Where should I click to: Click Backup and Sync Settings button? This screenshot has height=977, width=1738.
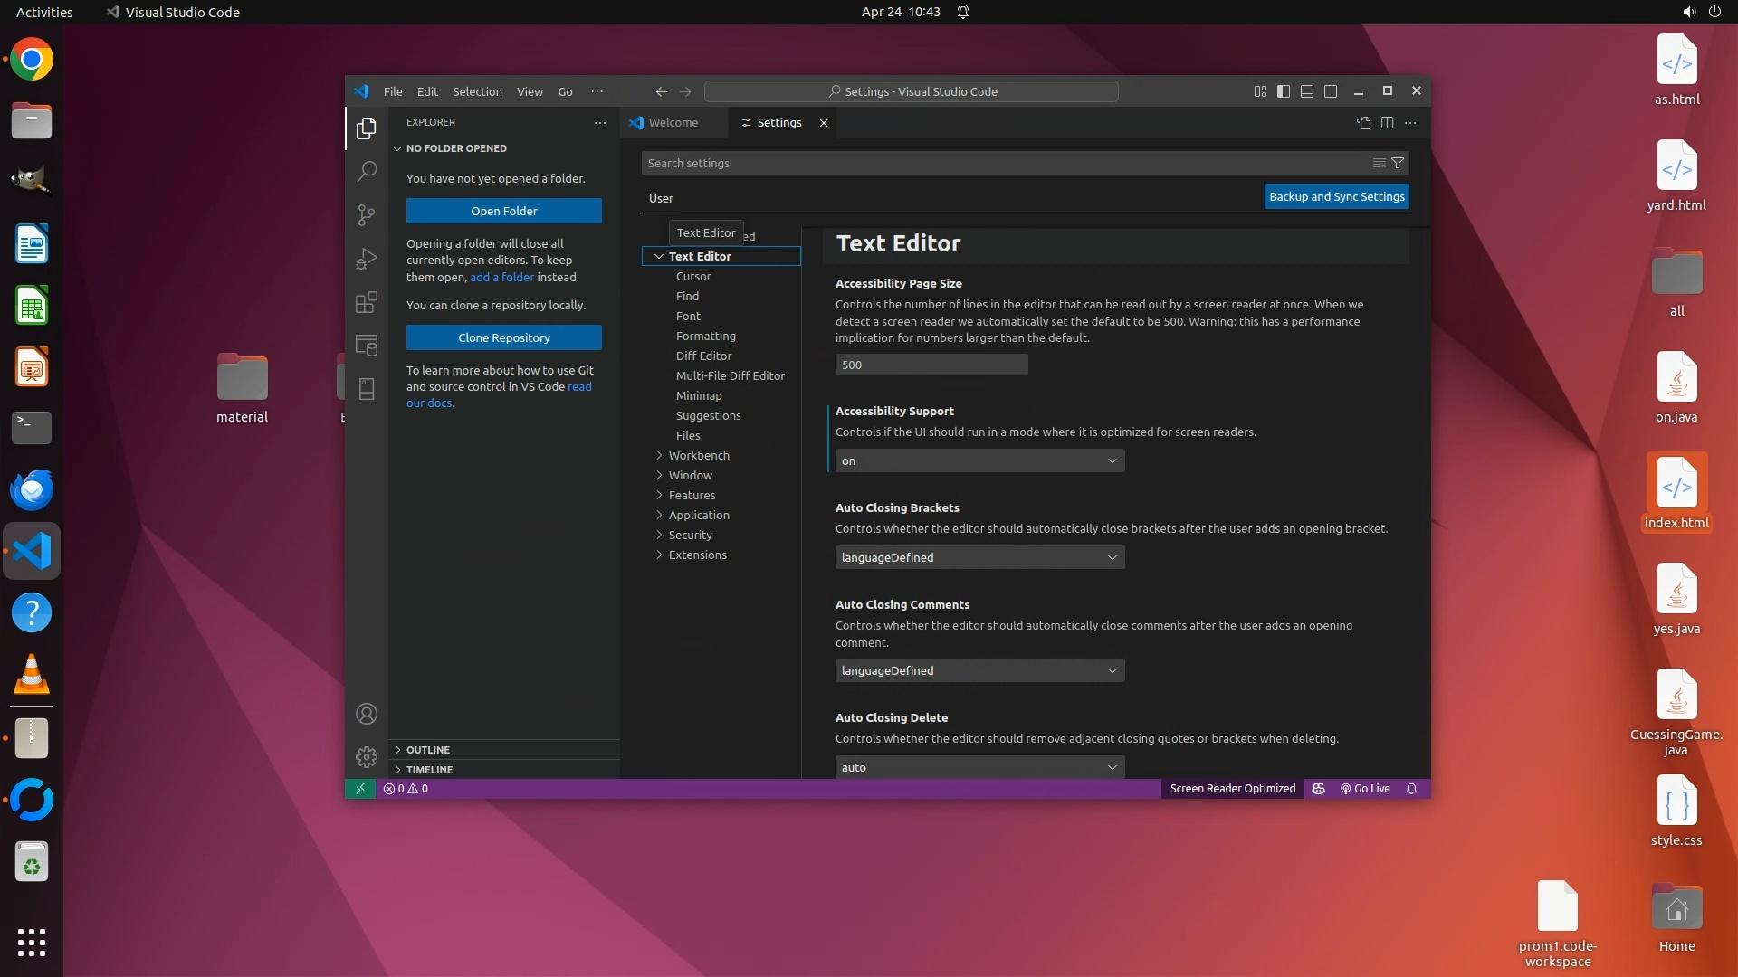pyautogui.click(x=1336, y=196)
